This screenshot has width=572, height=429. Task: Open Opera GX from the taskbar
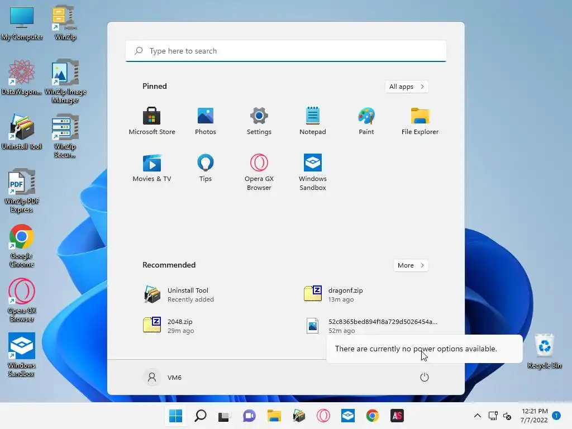point(323,416)
